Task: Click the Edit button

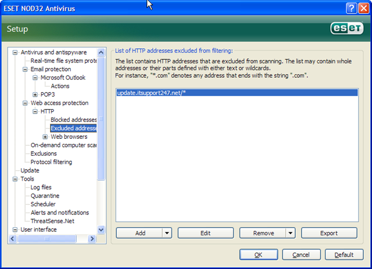Action: pyautogui.click(x=205, y=233)
